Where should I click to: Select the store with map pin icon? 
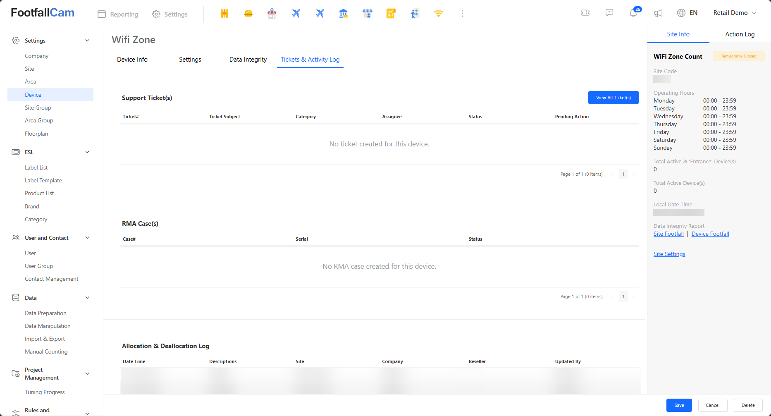click(272, 14)
